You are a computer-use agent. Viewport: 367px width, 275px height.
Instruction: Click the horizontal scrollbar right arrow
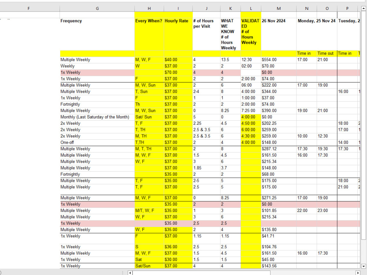click(357, 273)
